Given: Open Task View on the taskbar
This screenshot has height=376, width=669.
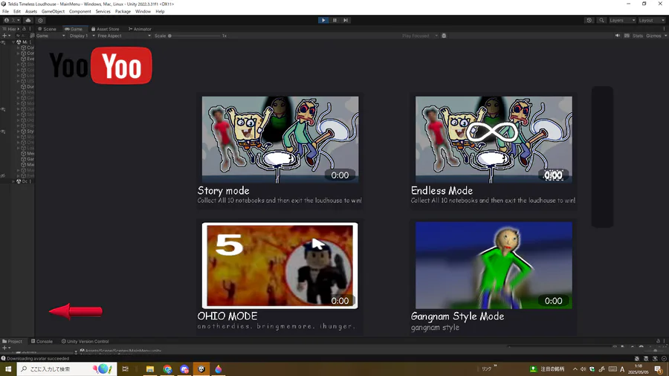Looking at the screenshot, I should (125, 369).
